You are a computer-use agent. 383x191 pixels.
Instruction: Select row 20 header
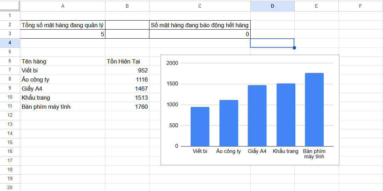[x=10, y=188]
